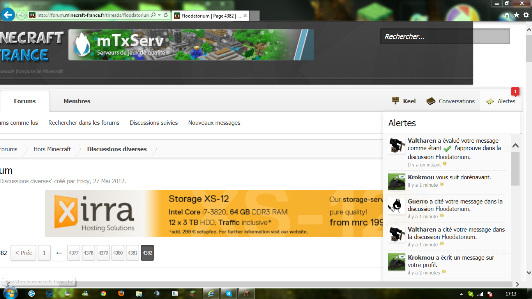Click the Rechercher search field

[445, 37]
